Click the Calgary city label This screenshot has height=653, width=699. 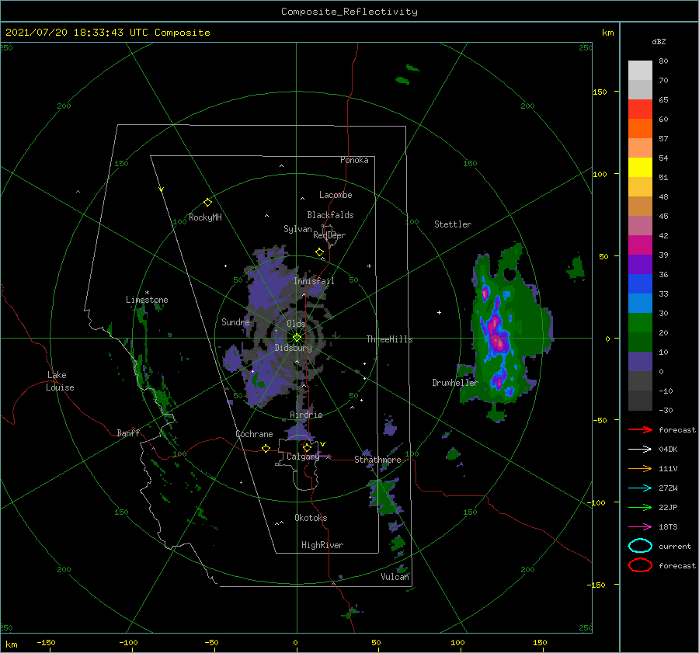pyautogui.click(x=303, y=457)
